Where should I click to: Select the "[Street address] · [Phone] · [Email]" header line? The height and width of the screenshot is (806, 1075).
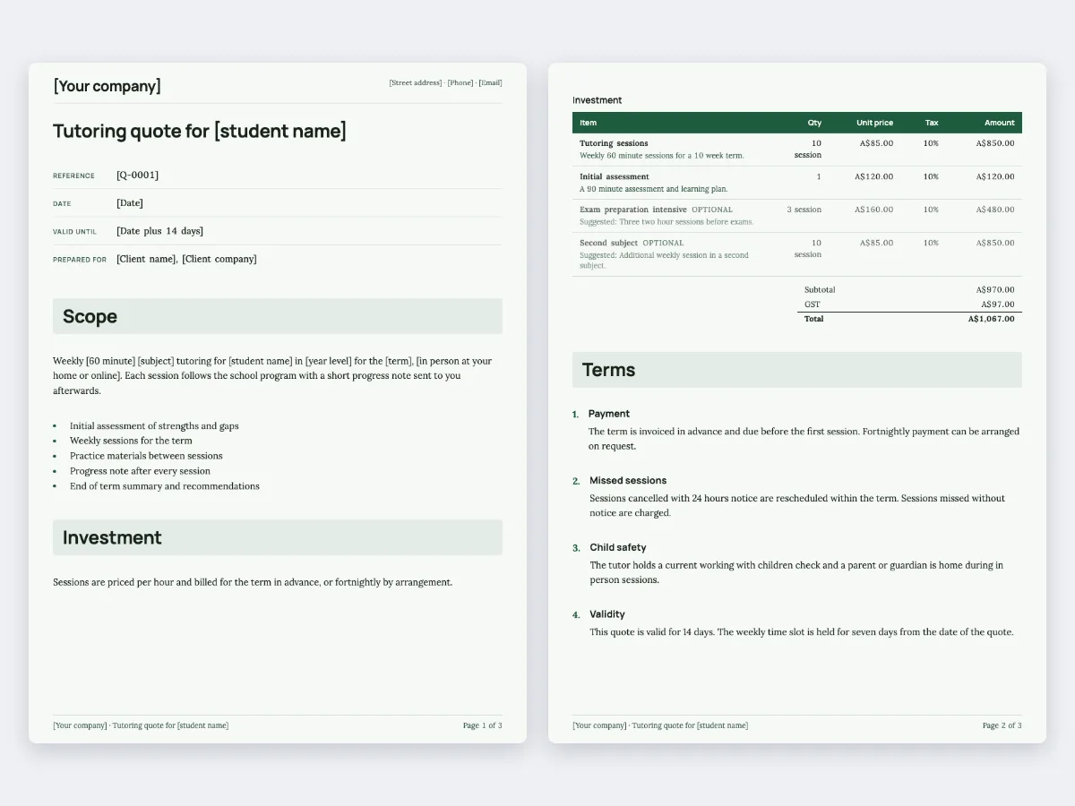pyautogui.click(x=445, y=82)
